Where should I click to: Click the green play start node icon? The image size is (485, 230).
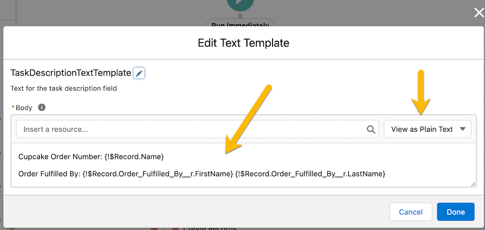[x=241, y=4]
